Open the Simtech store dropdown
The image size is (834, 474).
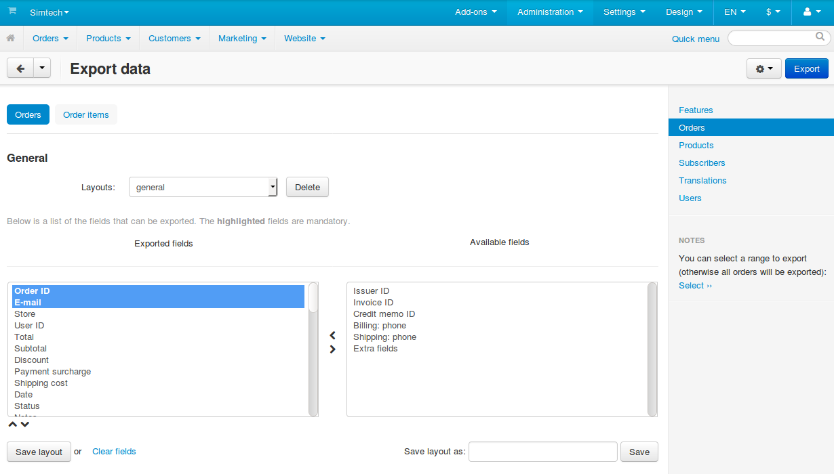tap(49, 12)
